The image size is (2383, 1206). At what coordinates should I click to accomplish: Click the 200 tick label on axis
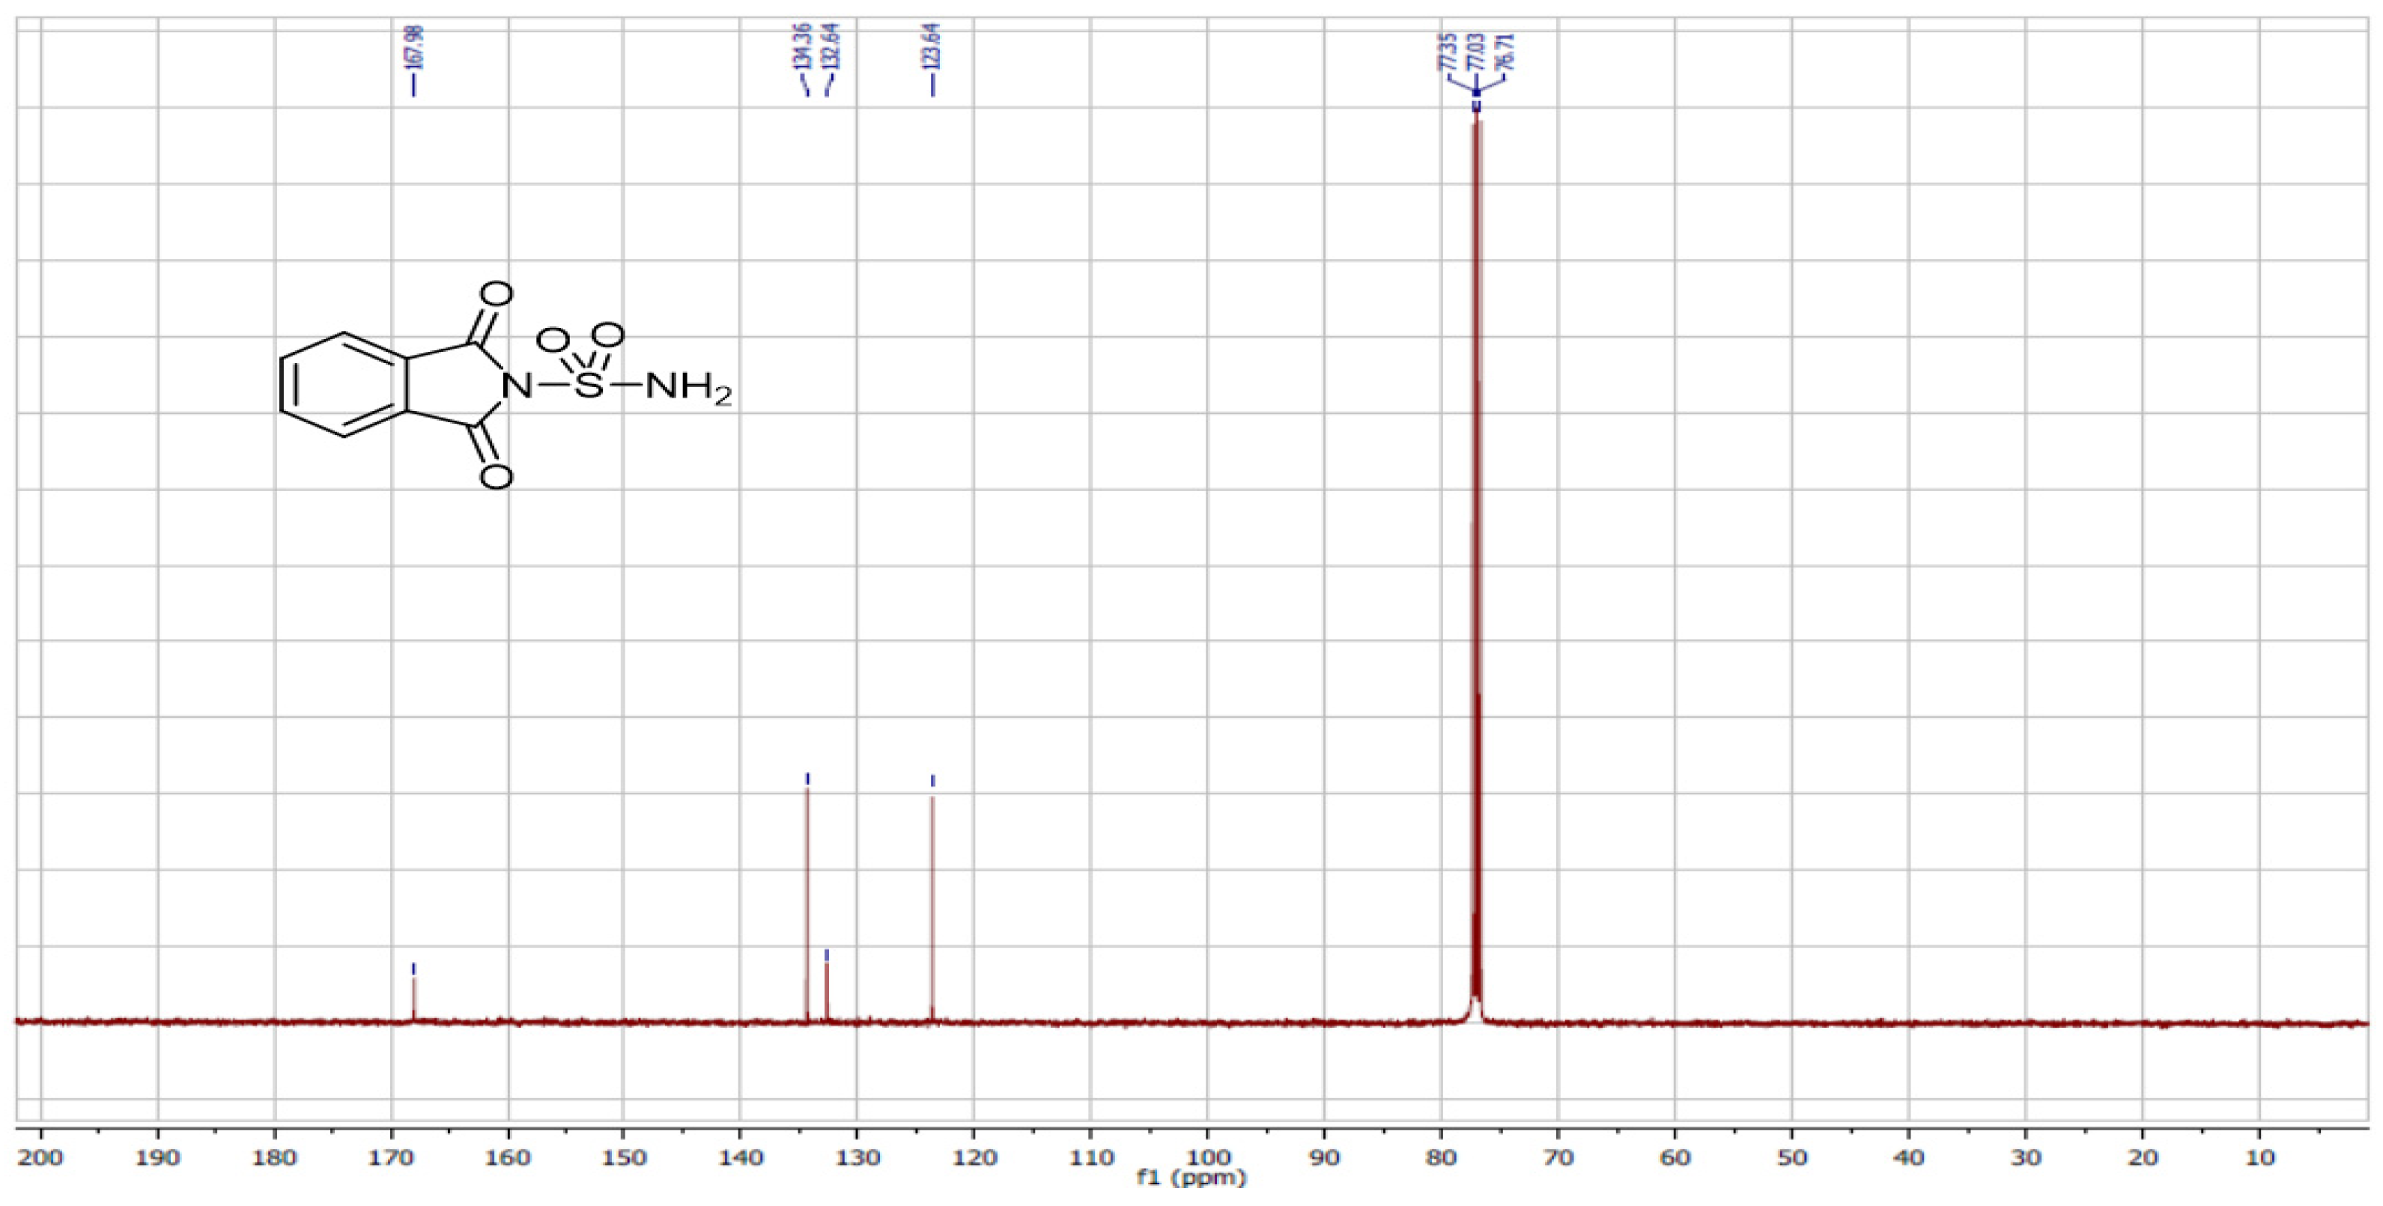click(42, 1158)
